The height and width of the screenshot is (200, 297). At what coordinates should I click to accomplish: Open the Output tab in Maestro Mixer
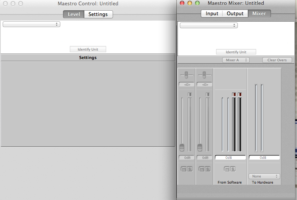[x=235, y=14]
